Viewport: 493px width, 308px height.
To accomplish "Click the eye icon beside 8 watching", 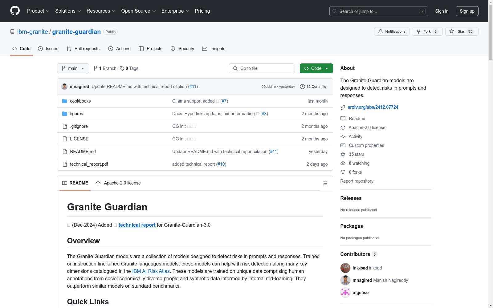I will click(343, 163).
